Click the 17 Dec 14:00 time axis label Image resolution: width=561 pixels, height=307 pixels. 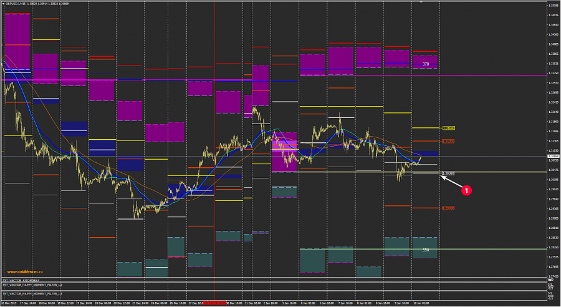[x=28, y=303]
